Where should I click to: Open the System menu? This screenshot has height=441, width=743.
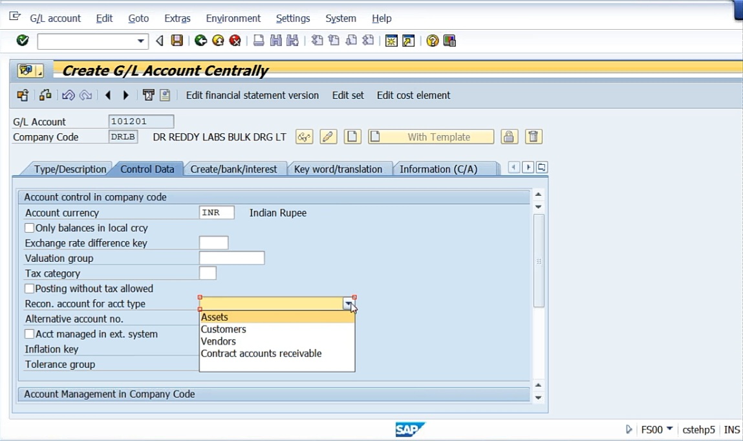[x=341, y=19]
